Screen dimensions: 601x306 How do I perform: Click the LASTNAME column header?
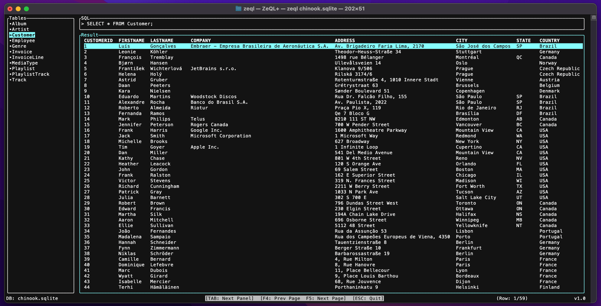(162, 41)
